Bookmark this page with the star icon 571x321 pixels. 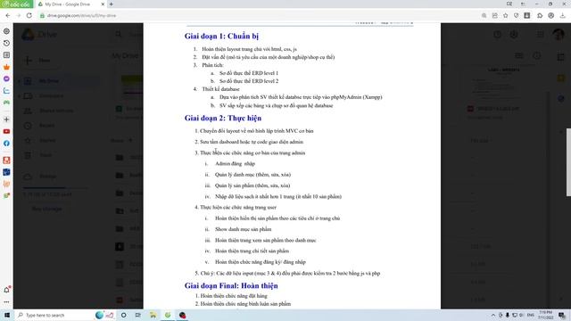(506, 16)
